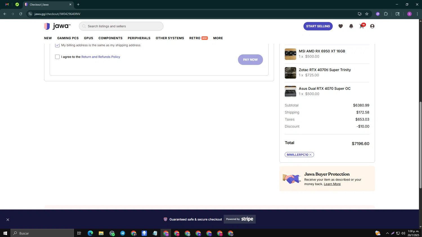Open the COMPONENTS category

(x=110, y=38)
